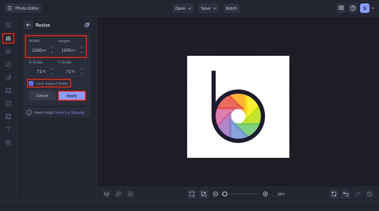
Task: Click the Layers icon in bottom bar
Action: 107,194
